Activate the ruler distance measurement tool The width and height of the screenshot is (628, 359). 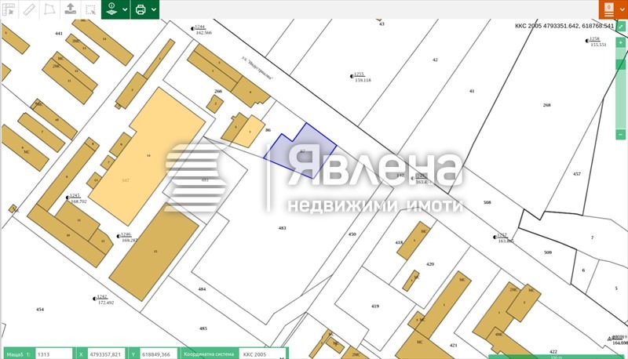point(29,9)
